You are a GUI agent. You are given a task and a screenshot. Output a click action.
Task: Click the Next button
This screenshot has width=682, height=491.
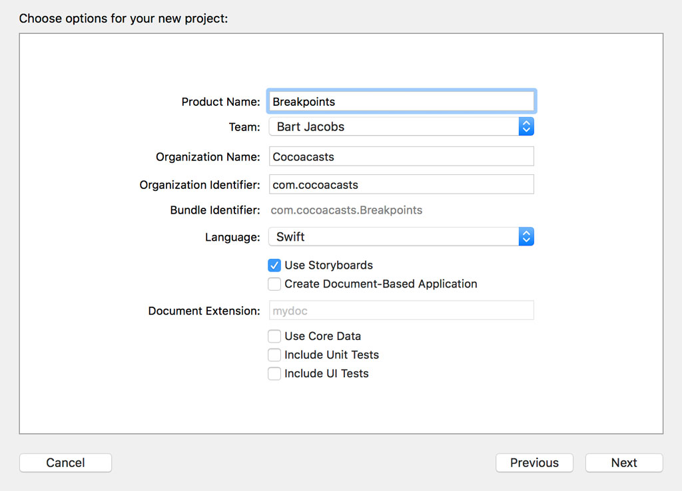point(623,462)
